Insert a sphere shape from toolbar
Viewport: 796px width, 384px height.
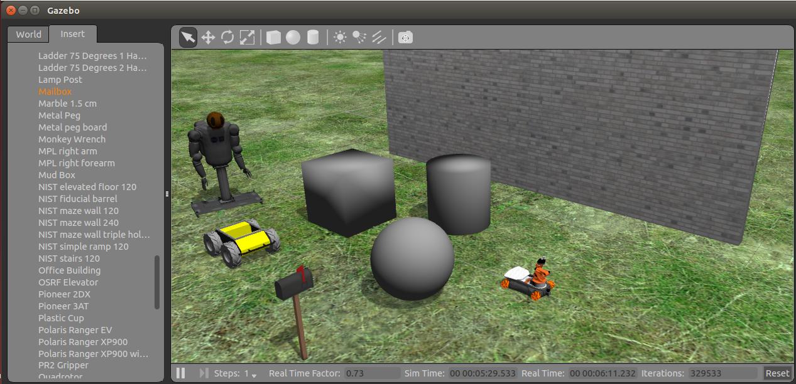coord(293,38)
